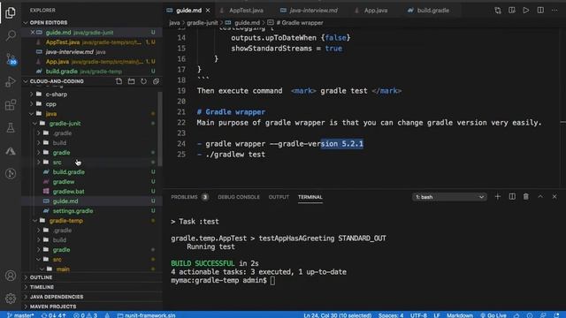
Task: Open the Debug Console panel tab
Action: 239,197
